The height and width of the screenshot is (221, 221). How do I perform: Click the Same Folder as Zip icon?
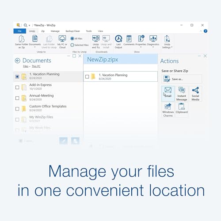pos(22,39)
